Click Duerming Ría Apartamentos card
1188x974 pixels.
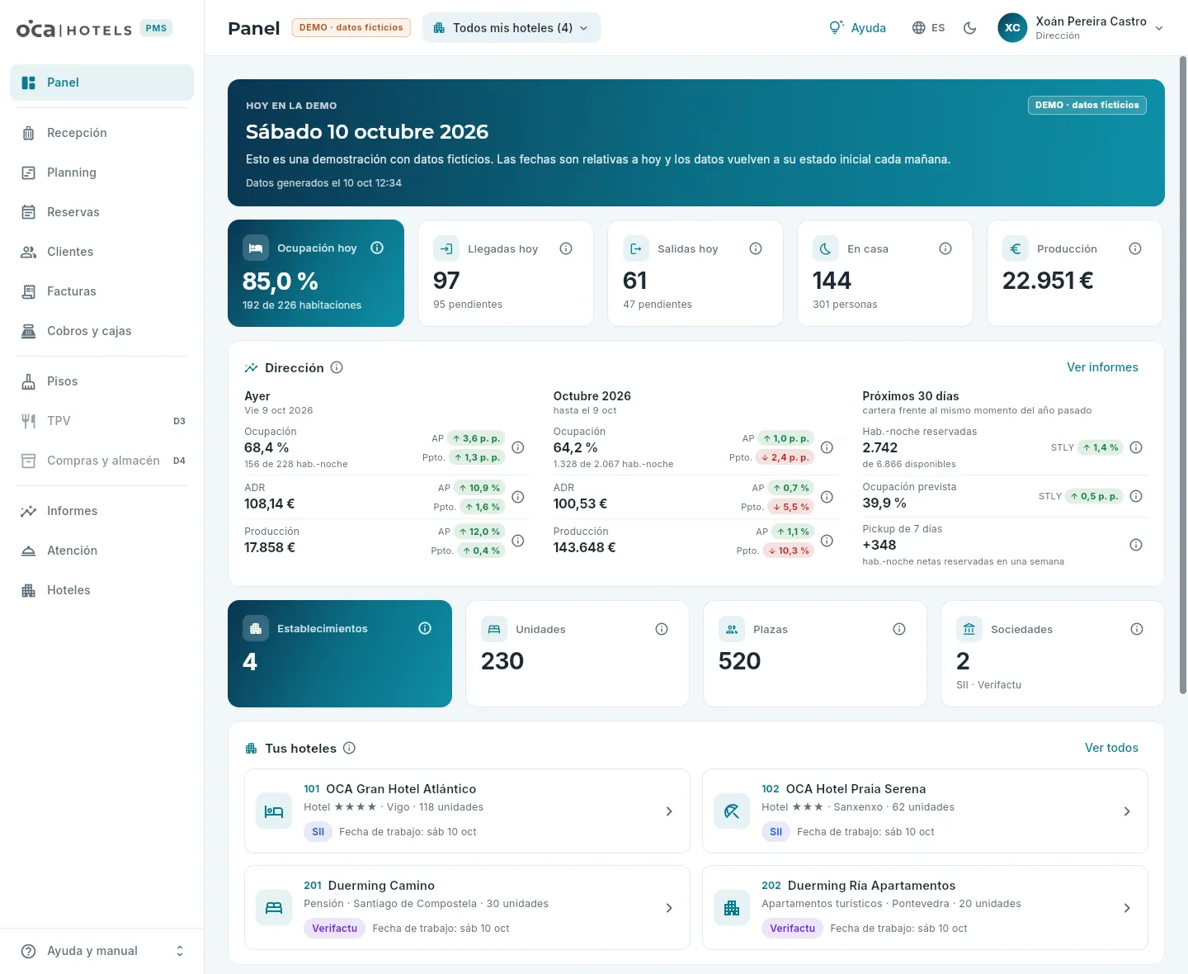pyautogui.click(x=925, y=908)
